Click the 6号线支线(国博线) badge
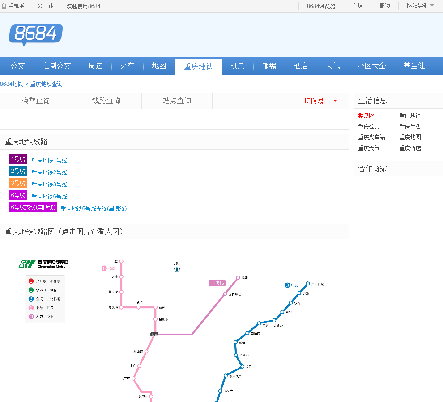443x402 pixels. [x=34, y=207]
